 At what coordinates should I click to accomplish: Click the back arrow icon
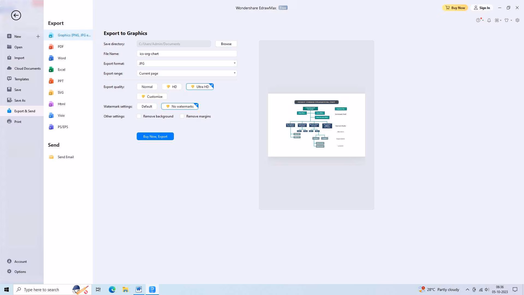coord(16,15)
